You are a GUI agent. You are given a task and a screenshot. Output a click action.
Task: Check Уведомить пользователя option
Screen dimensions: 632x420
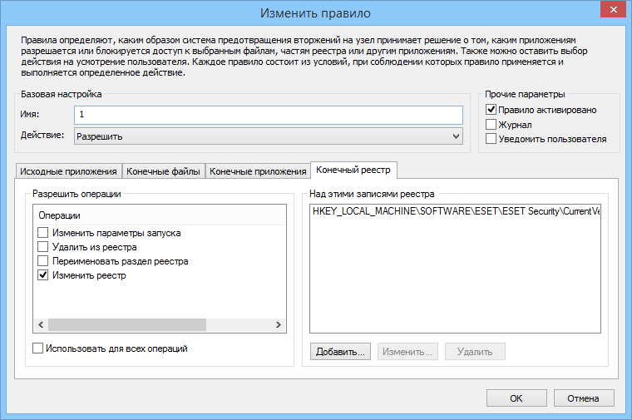(491, 139)
